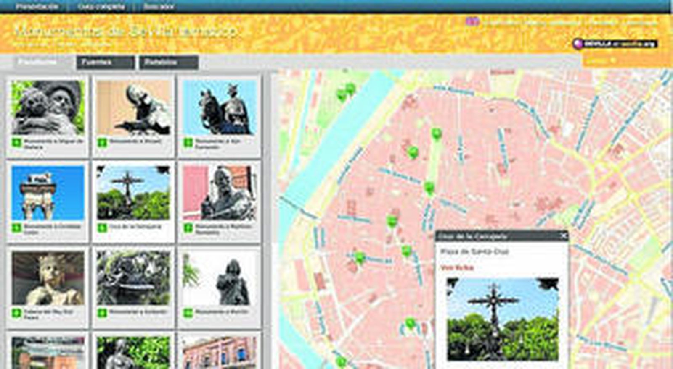
Task: Switch to the Fuentes tab
Action: (105, 63)
